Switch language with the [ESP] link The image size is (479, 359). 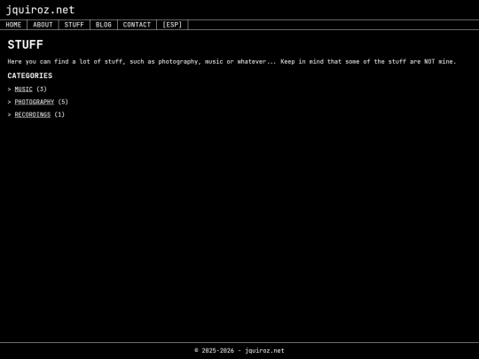[x=172, y=25]
